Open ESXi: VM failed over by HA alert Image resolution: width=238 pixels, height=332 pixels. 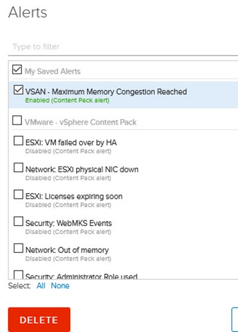[71, 142]
